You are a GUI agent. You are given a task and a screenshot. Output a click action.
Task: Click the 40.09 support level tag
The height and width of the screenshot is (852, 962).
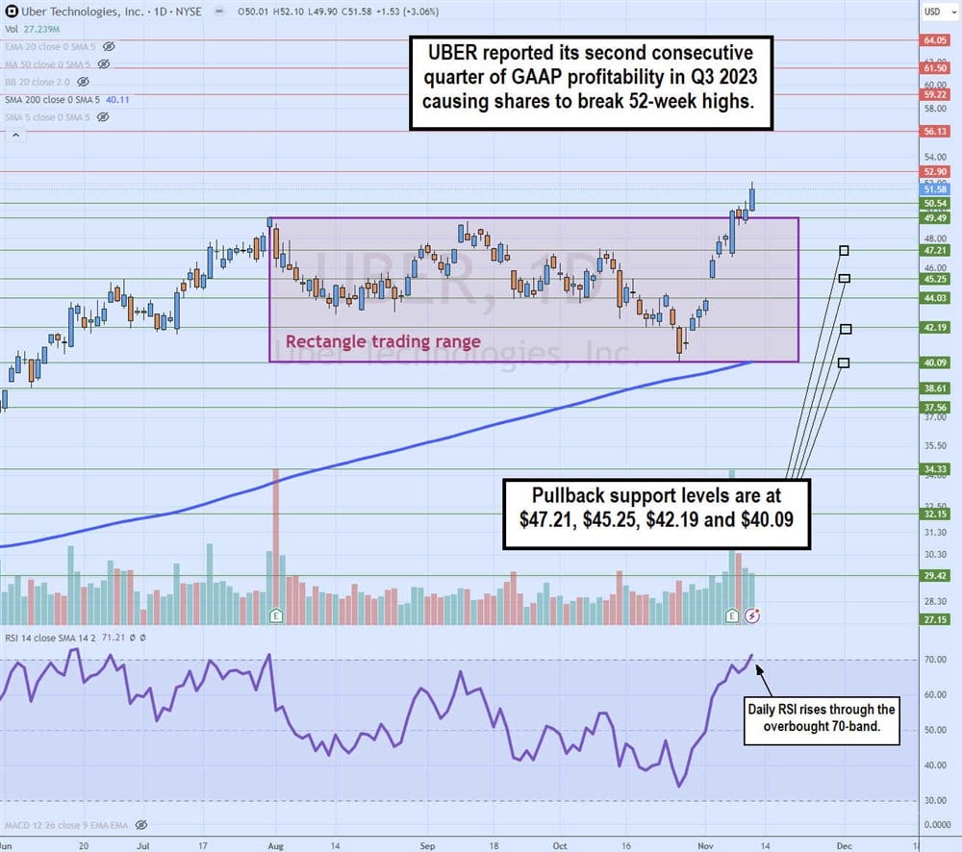click(x=935, y=363)
